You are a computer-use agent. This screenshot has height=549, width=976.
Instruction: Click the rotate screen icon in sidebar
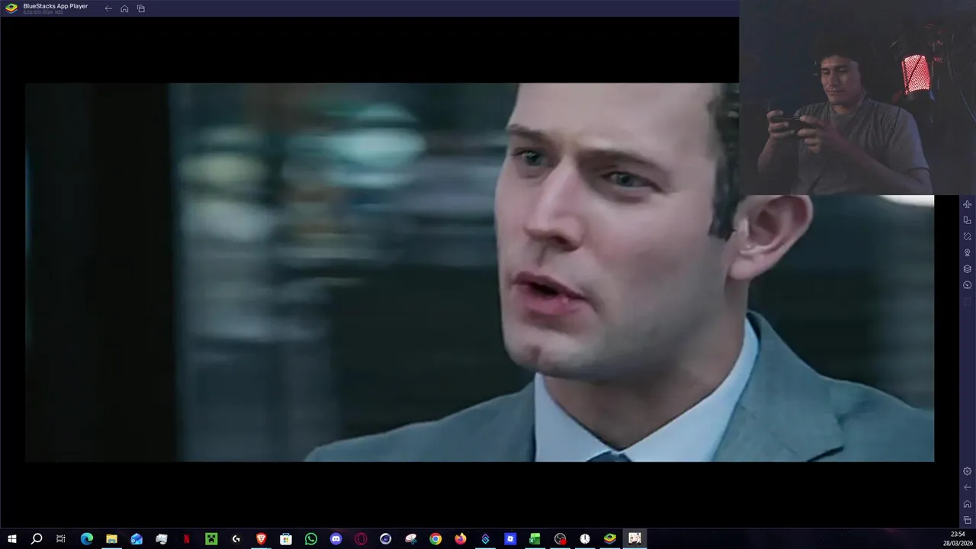[x=967, y=220]
